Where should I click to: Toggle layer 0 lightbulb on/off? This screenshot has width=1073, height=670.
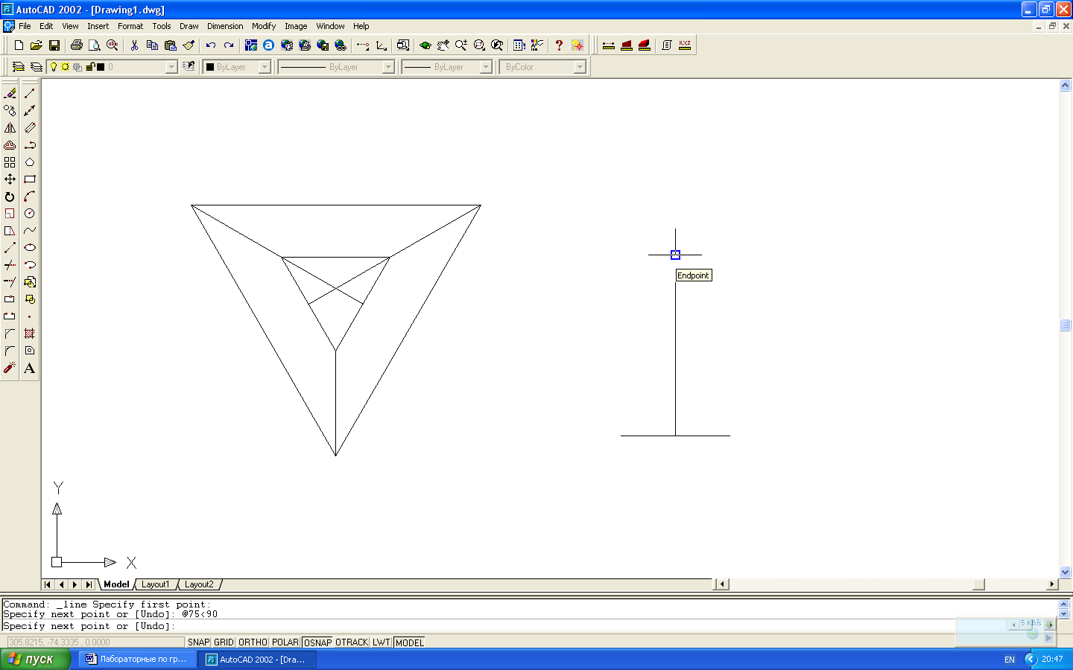pos(54,67)
